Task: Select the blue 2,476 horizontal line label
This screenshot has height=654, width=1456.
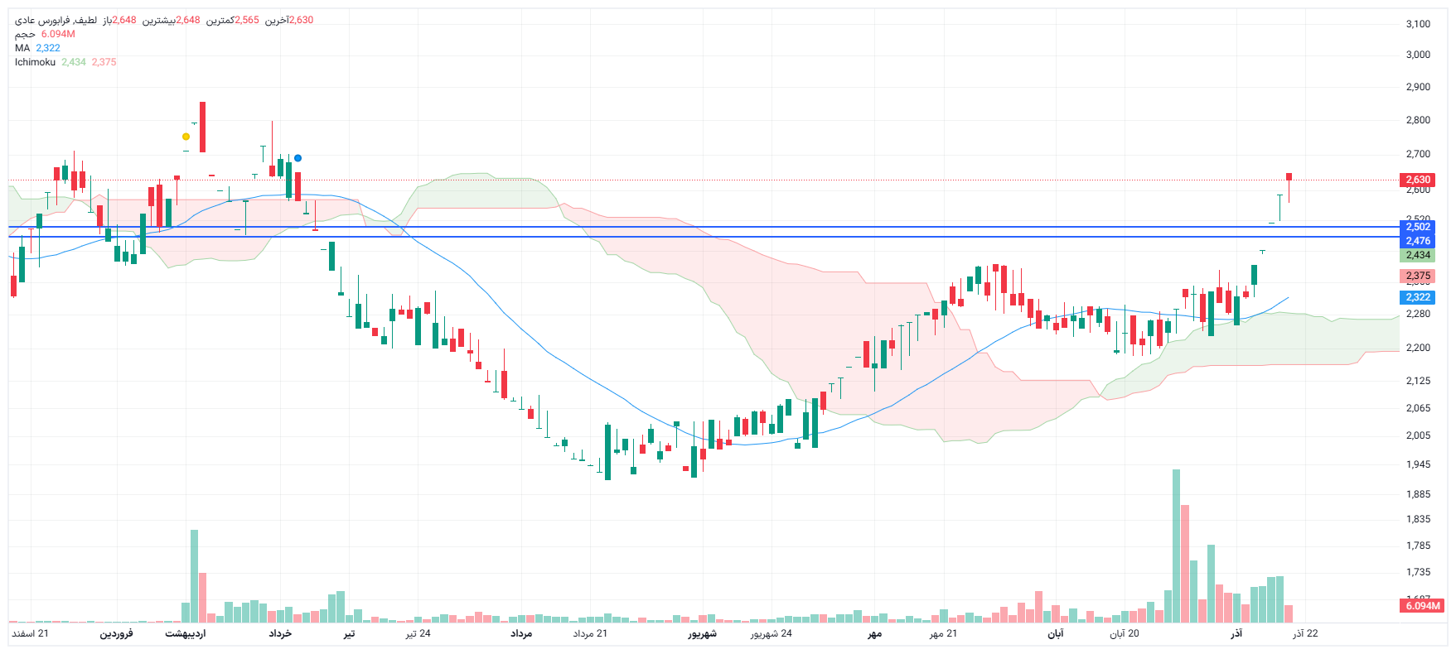Action: click(1417, 241)
